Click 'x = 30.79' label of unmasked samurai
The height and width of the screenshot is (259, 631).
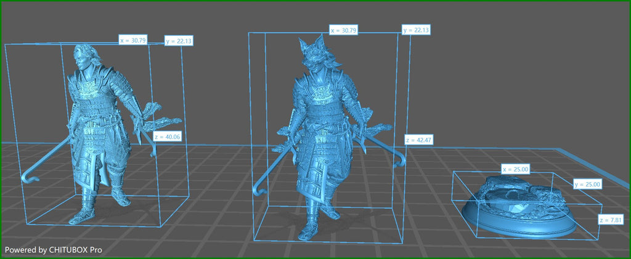tap(133, 40)
